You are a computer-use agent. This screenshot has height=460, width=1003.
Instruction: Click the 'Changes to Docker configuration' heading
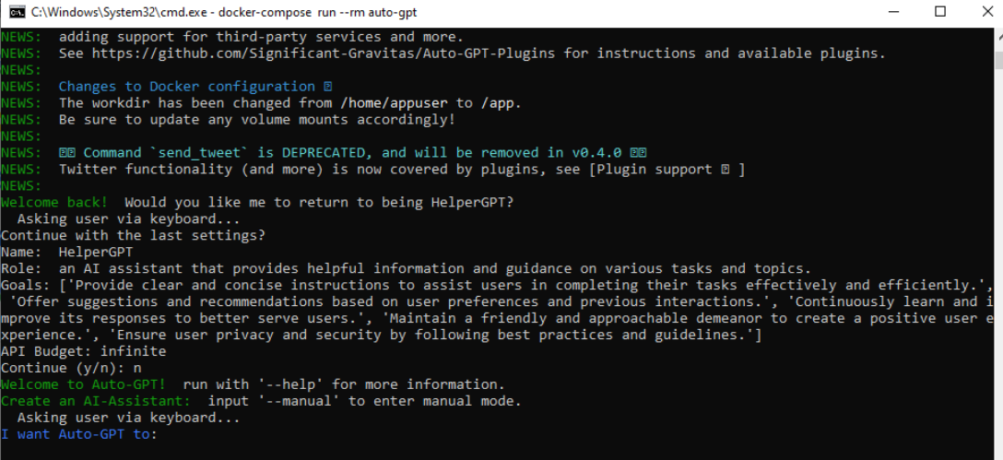(x=187, y=87)
